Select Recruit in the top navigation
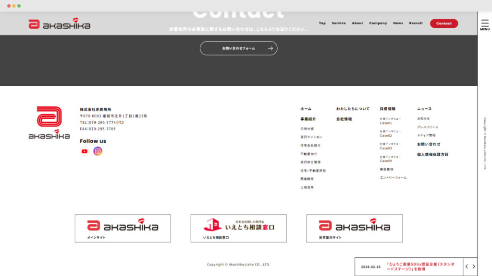The height and width of the screenshot is (276, 492). click(416, 23)
